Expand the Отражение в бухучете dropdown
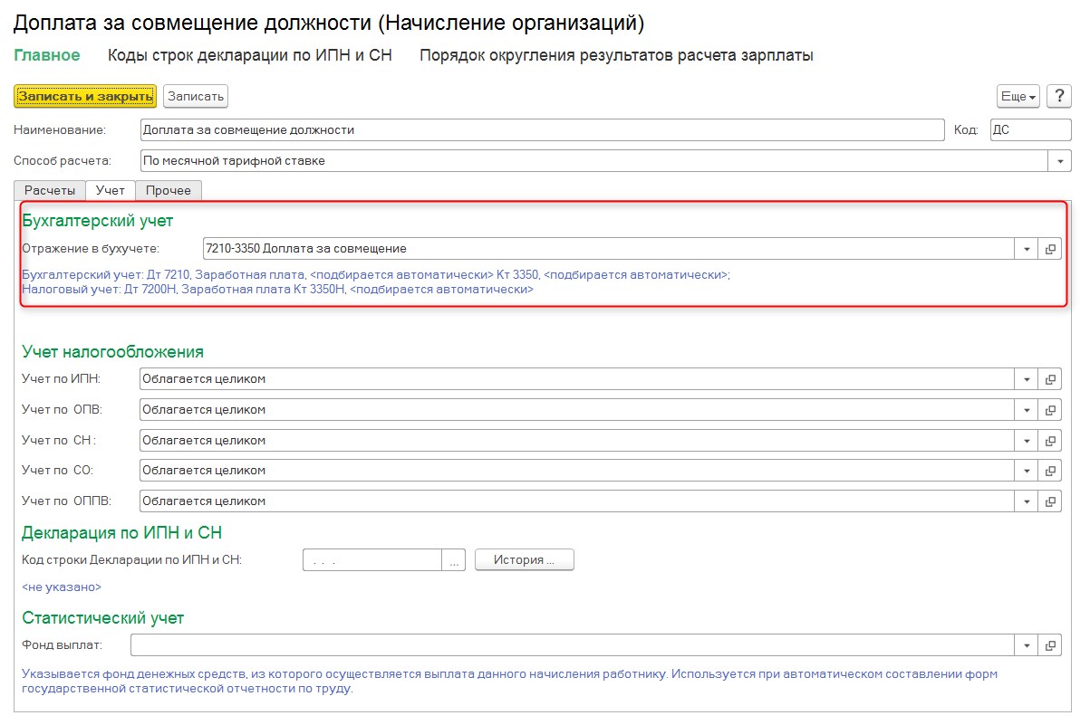Viewport: 1090px width, 725px height. [x=1027, y=249]
